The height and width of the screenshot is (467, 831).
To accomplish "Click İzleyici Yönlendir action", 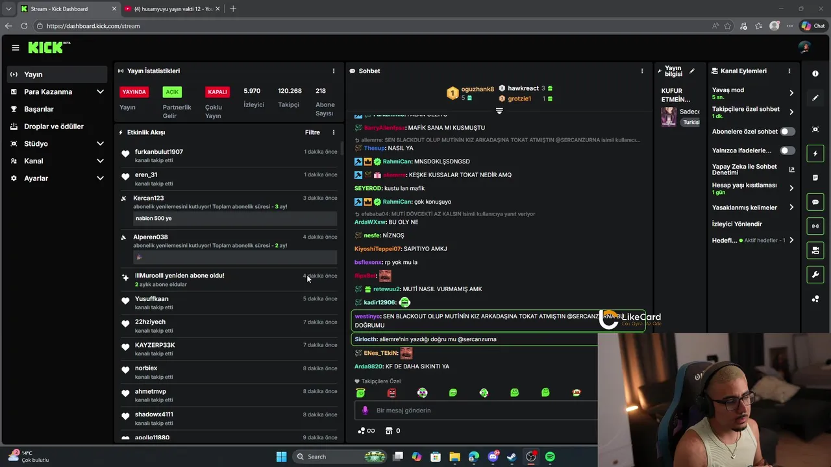I will pos(737,224).
